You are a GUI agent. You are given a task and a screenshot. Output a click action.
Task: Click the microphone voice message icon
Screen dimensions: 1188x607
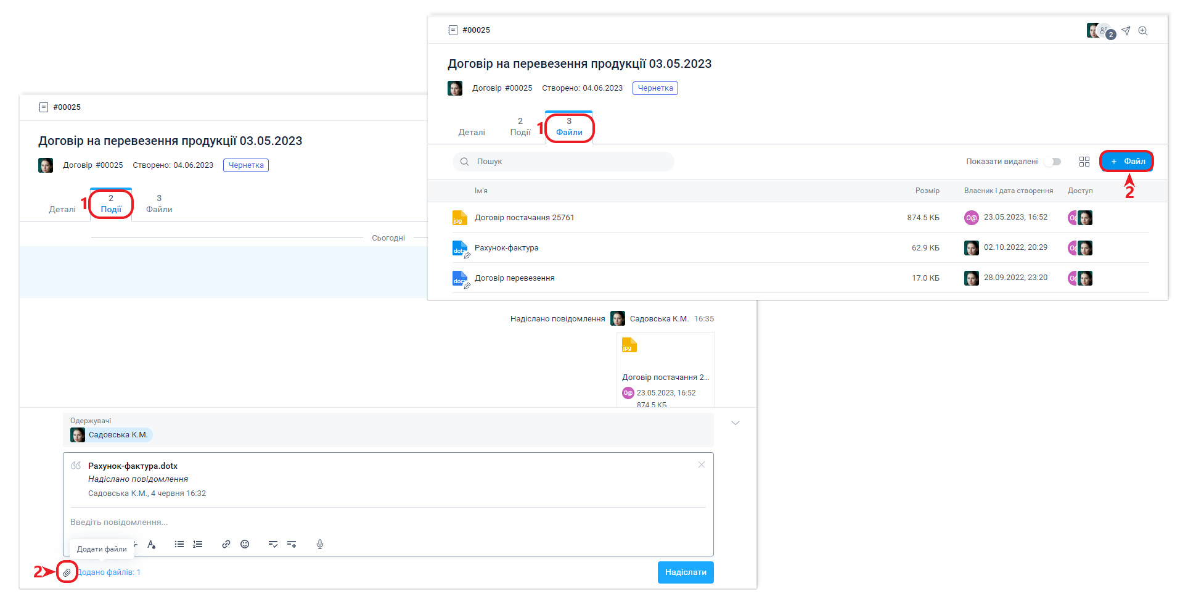pyautogui.click(x=320, y=544)
